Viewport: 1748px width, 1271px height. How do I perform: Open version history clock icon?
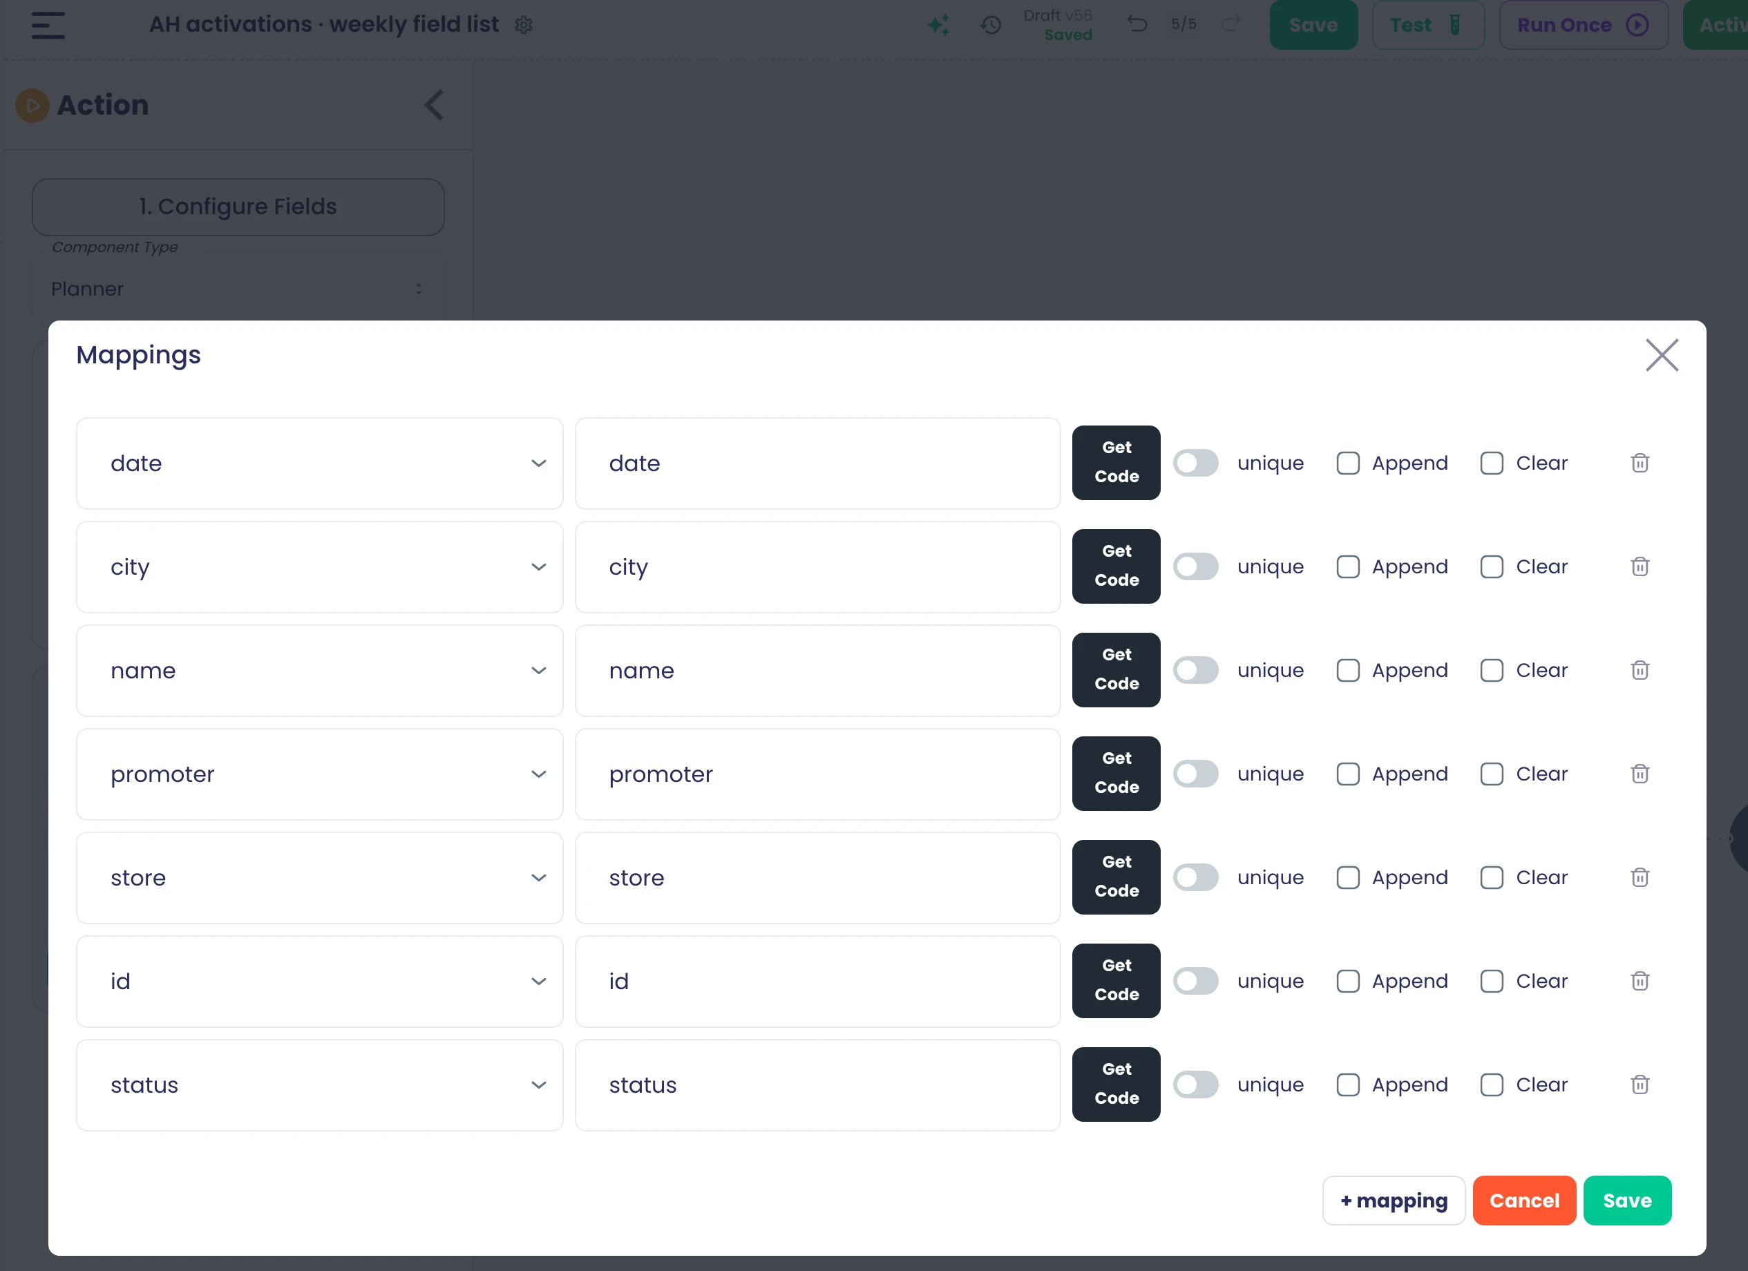990,25
